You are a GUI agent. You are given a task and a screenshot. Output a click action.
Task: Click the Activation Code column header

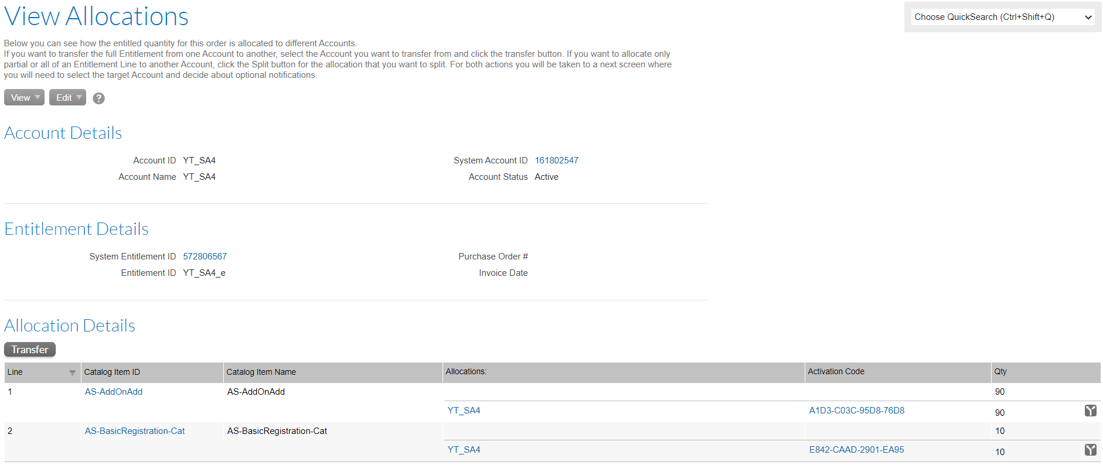pyautogui.click(x=898, y=372)
